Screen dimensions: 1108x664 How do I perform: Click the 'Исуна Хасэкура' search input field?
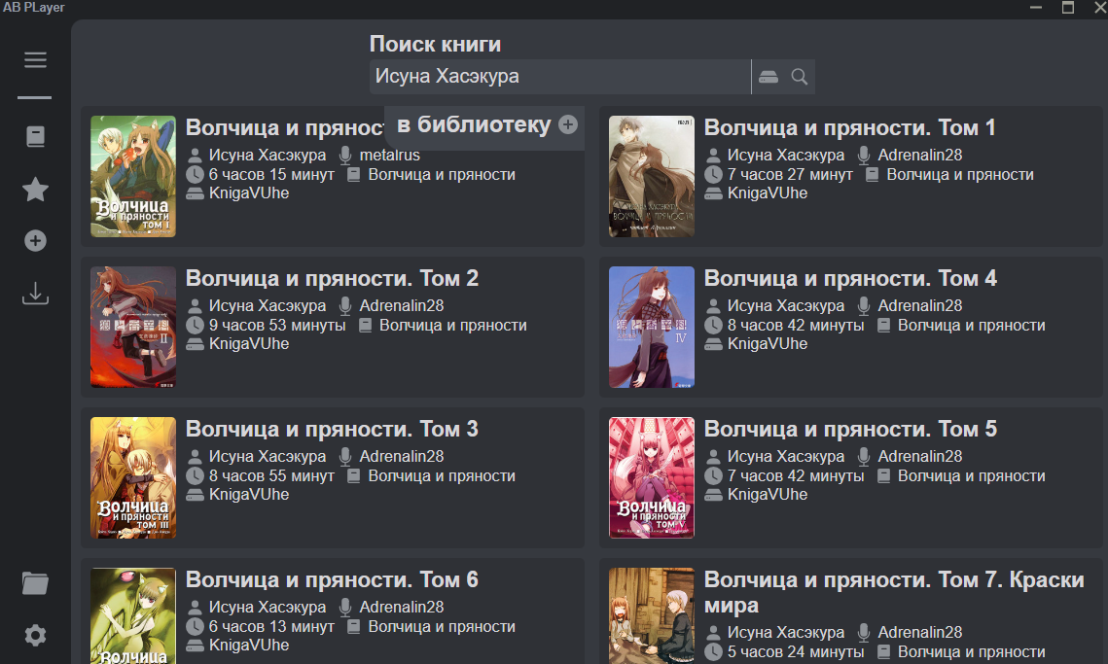[559, 76]
